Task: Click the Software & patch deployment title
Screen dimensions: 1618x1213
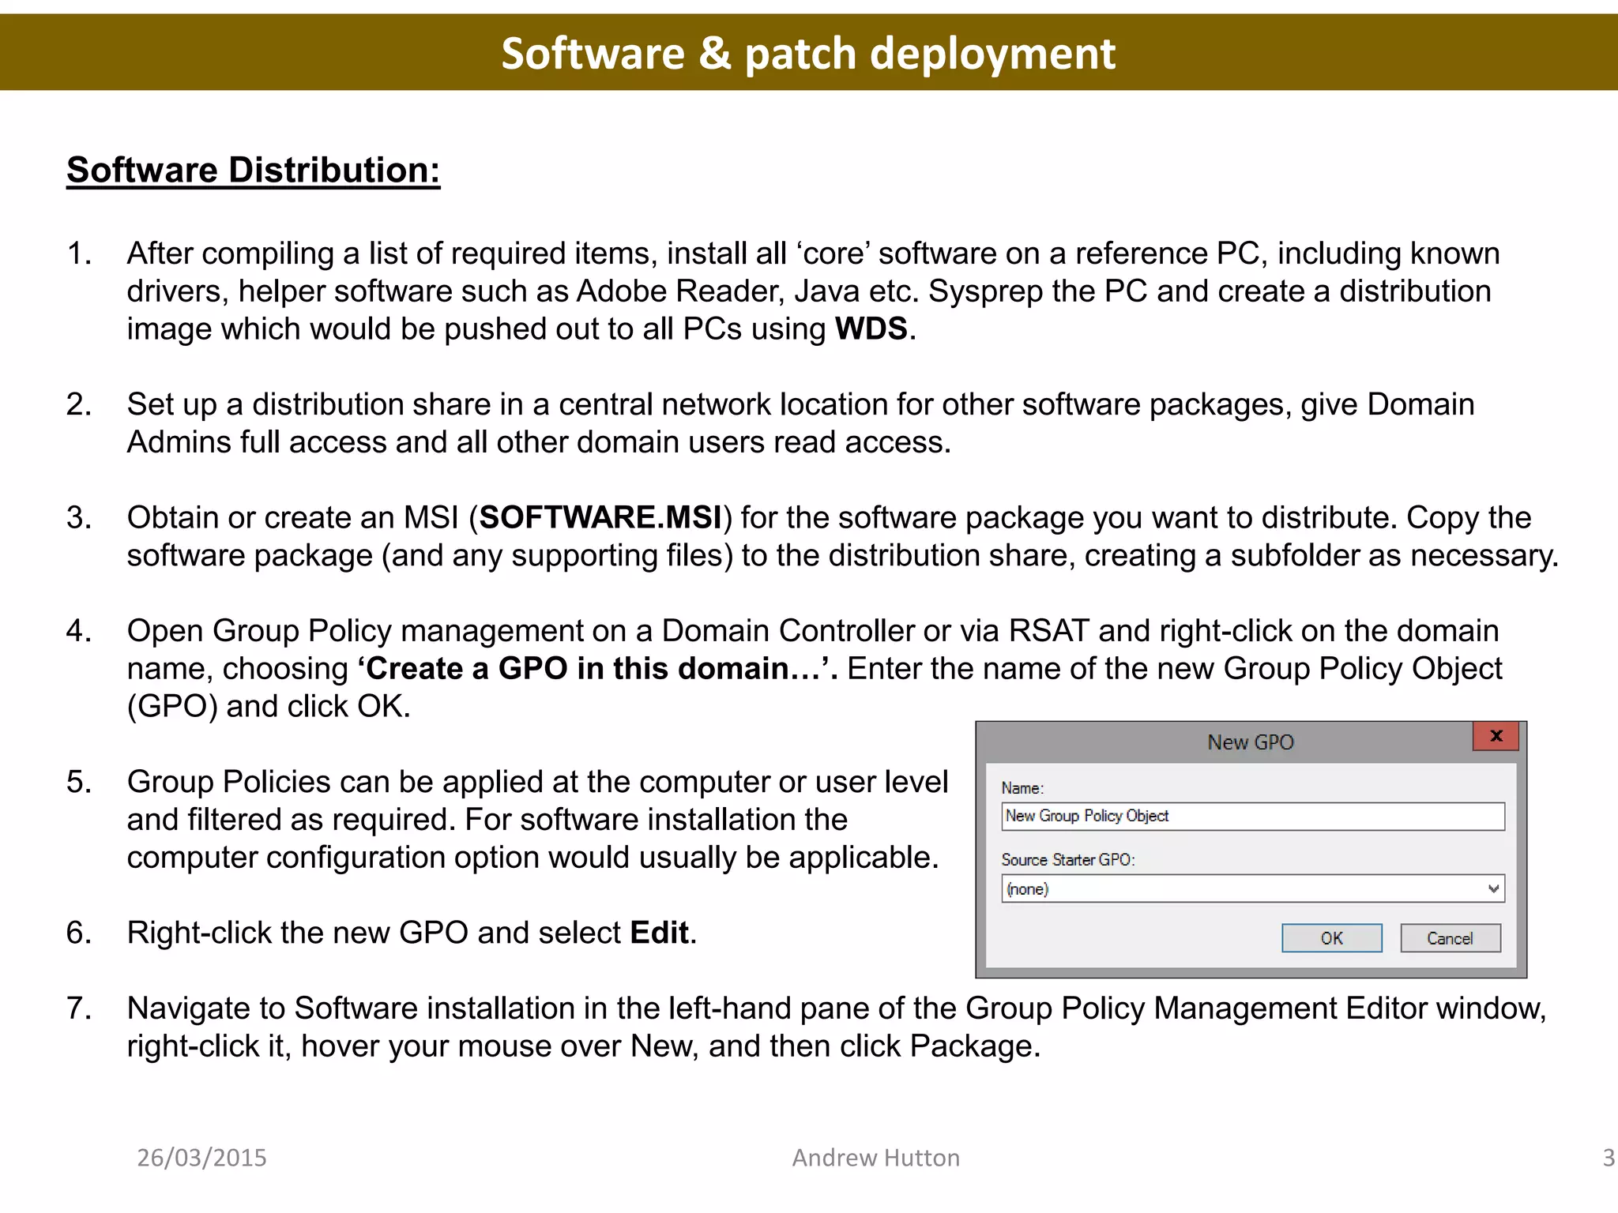Action: (808, 54)
